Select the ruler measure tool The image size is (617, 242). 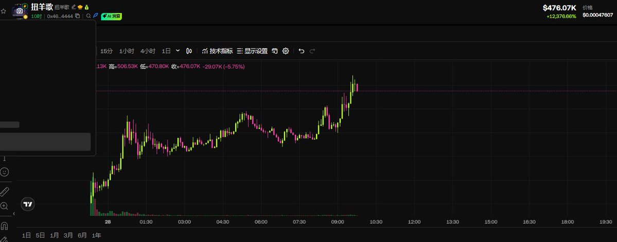(x=4, y=192)
